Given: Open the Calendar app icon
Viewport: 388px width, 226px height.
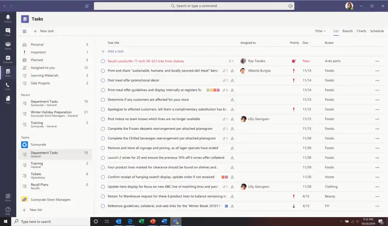Looking at the screenshot, I should (8, 59).
